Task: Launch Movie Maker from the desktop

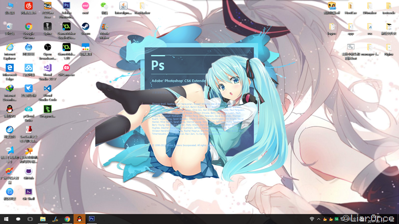Action: coord(104,26)
